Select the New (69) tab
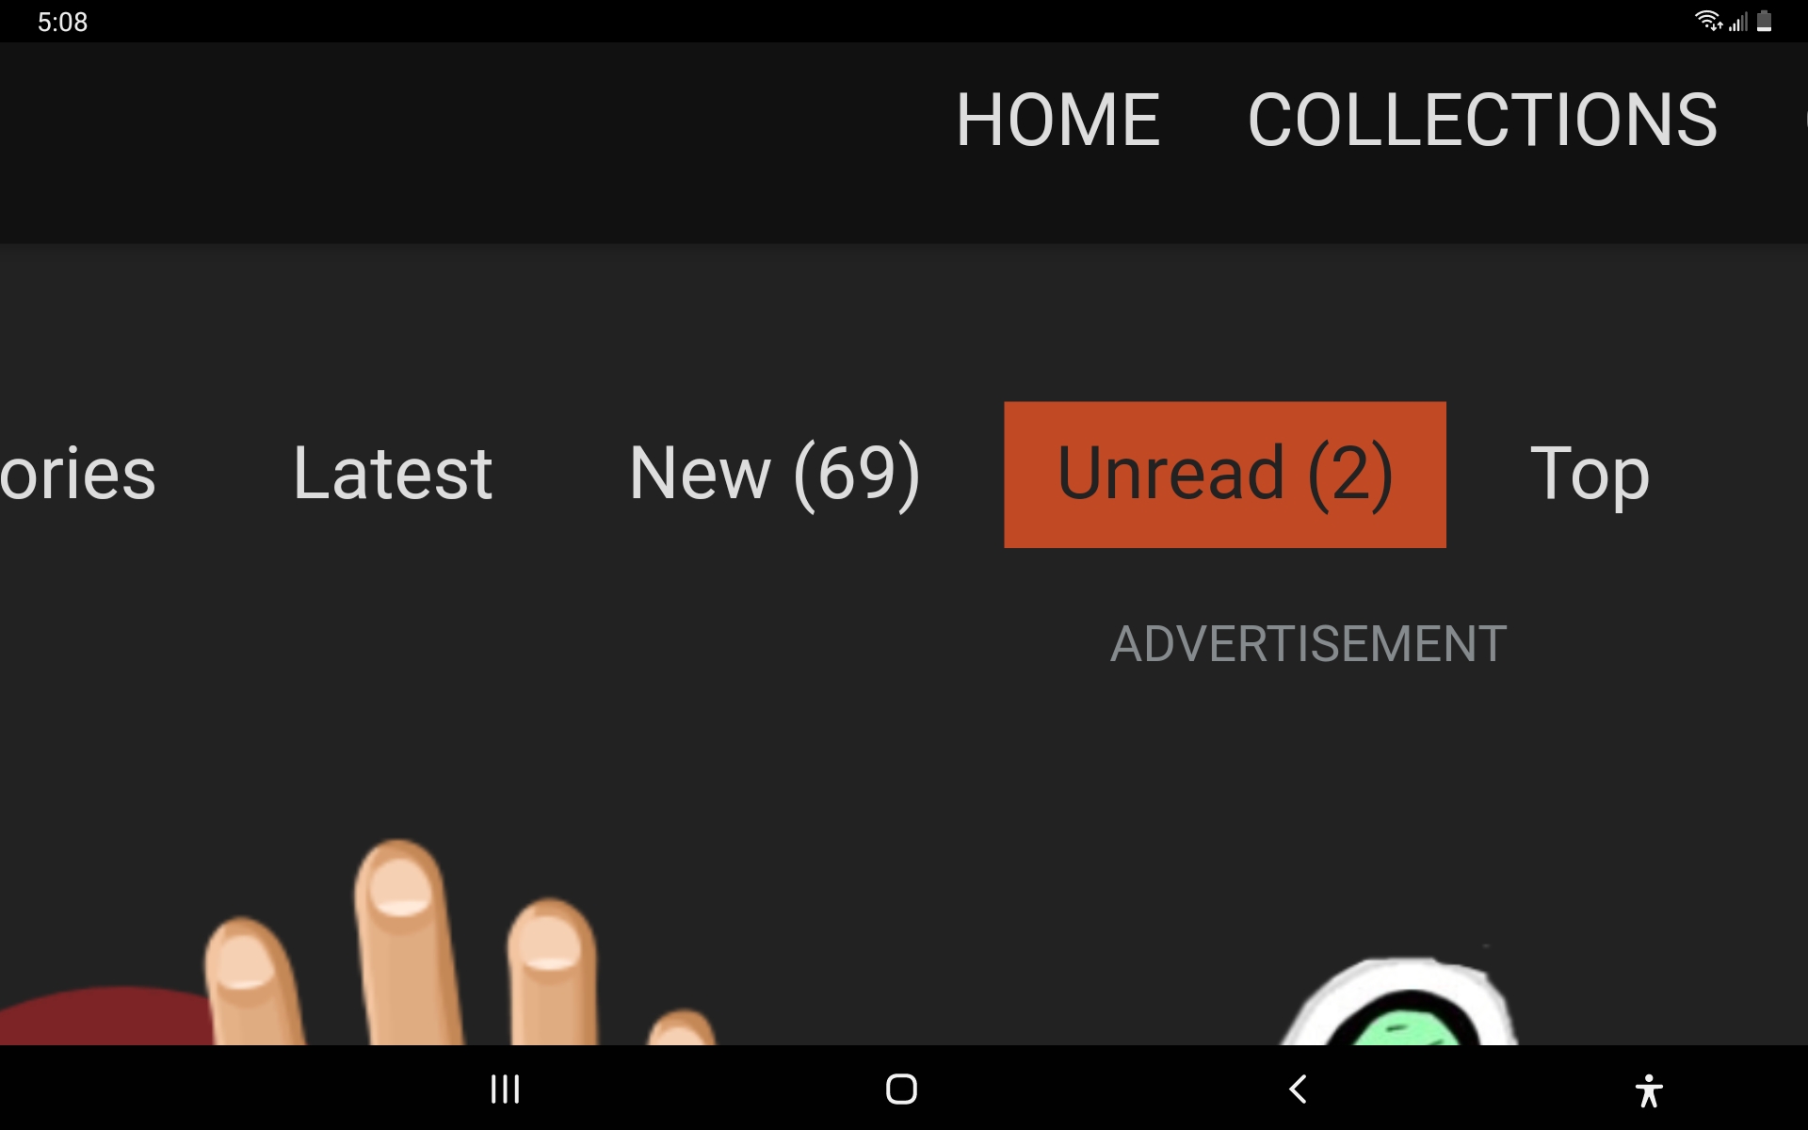1808x1130 pixels. [x=773, y=474]
